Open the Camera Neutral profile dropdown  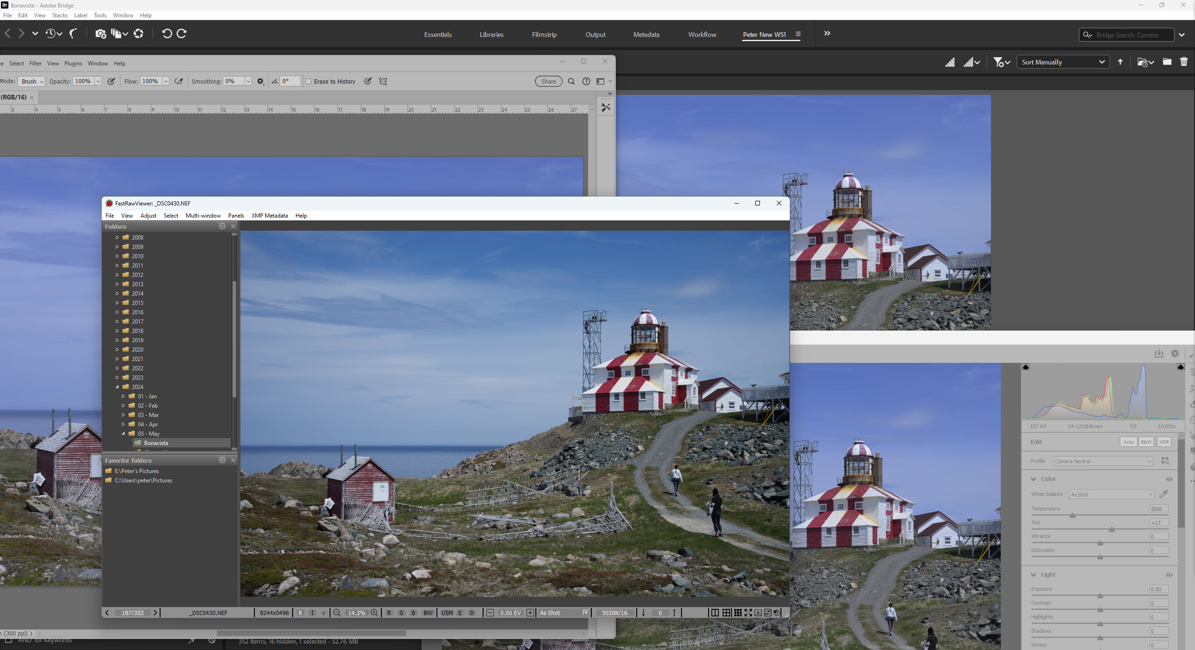1103,461
